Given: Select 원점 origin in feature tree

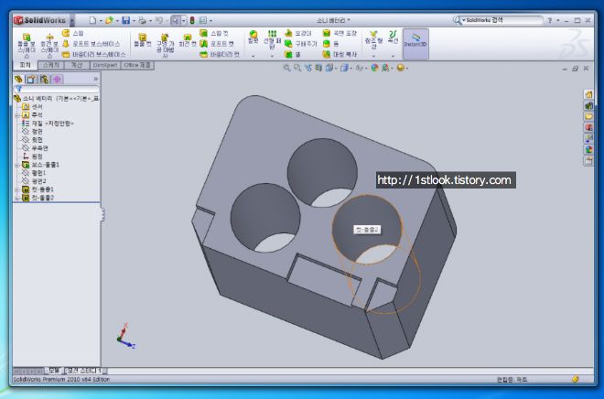Looking at the screenshot, I should pos(32,156).
